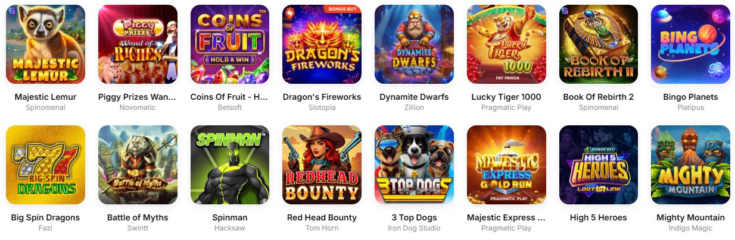The height and width of the screenshot is (240, 735).
Task: Select the Coins of Fruit game icon
Action: click(230, 45)
